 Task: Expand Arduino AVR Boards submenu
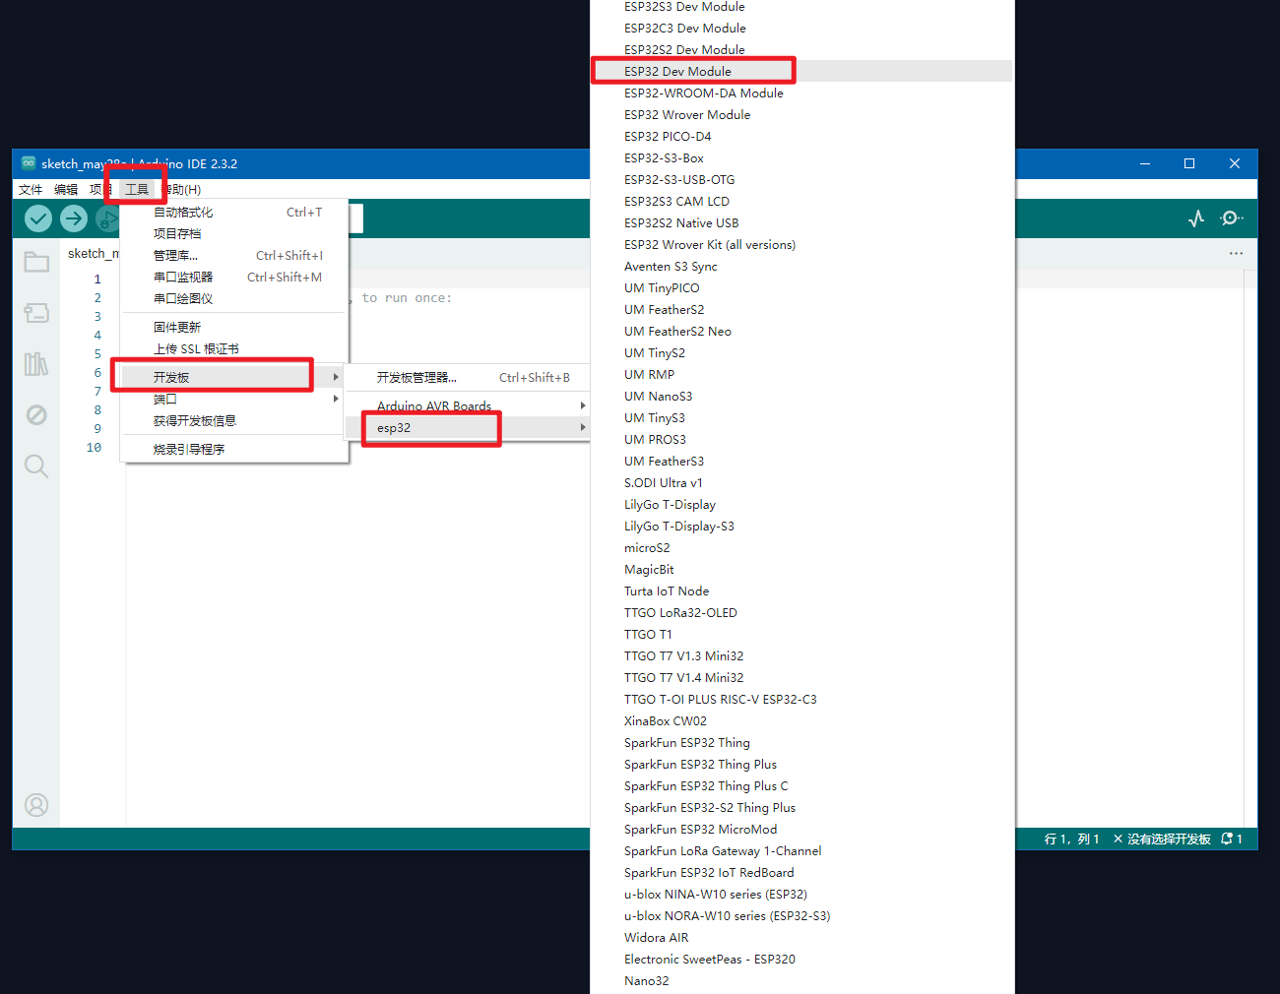(x=469, y=405)
